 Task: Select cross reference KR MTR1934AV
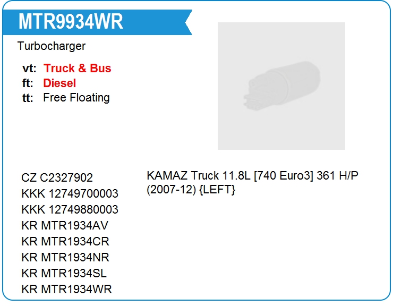[x=65, y=225]
